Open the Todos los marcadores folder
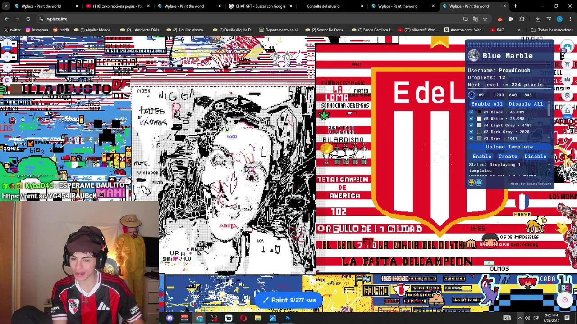The width and height of the screenshot is (577, 324). click(x=552, y=30)
